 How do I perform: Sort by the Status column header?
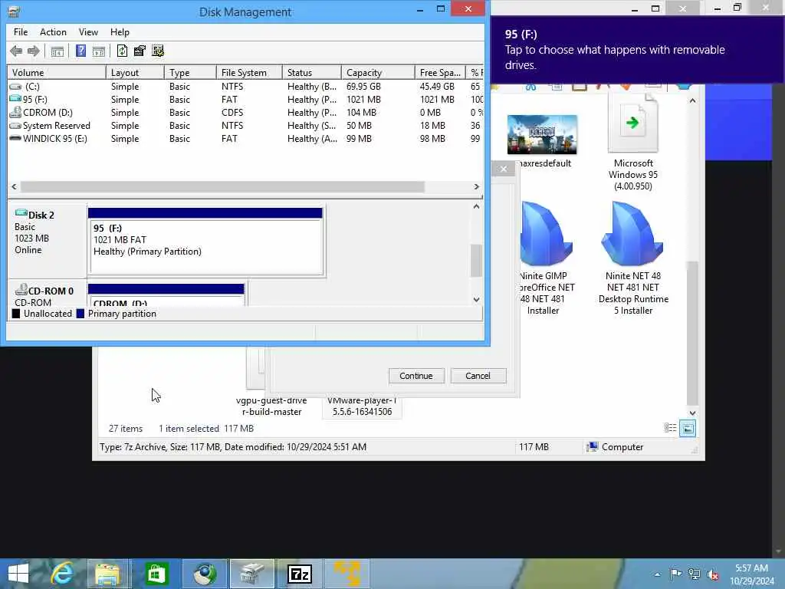coord(311,73)
